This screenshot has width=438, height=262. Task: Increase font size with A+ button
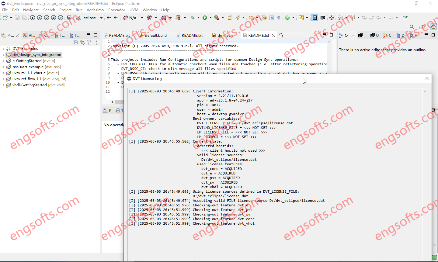(109, 18)
